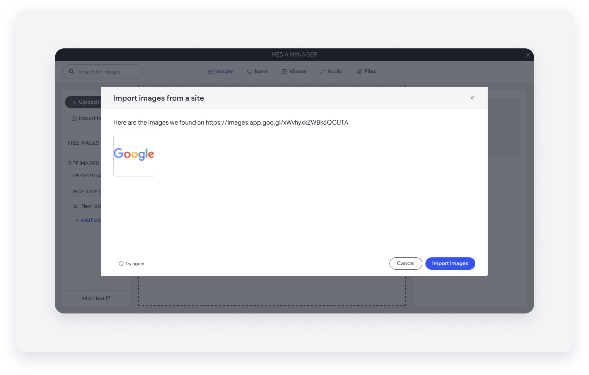
Task: Select the Google logo thumbnail
Action: (x=134, y=156)
